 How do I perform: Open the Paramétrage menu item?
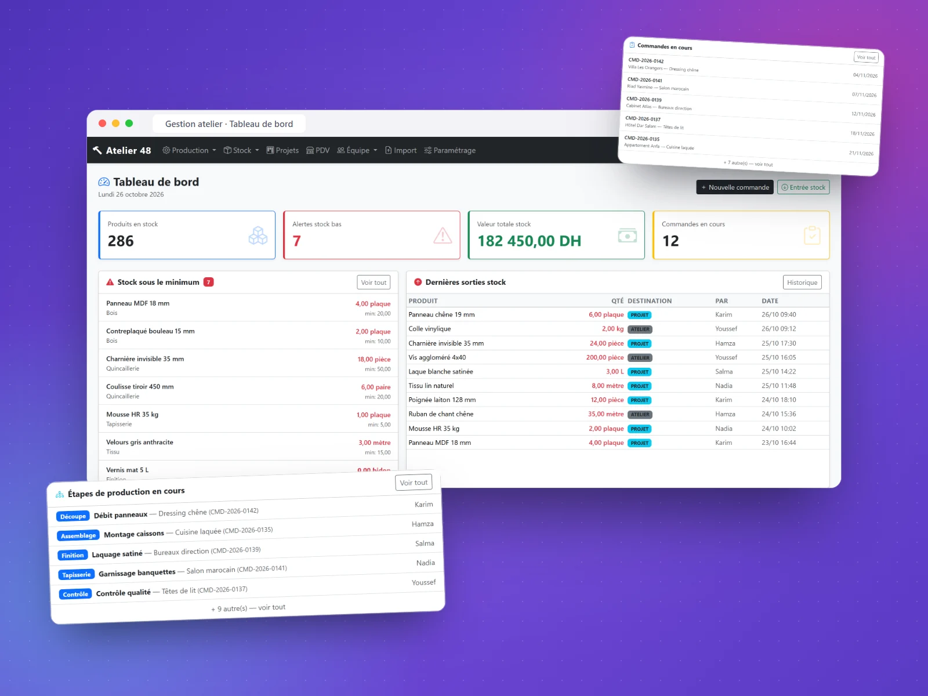point(449,150)
